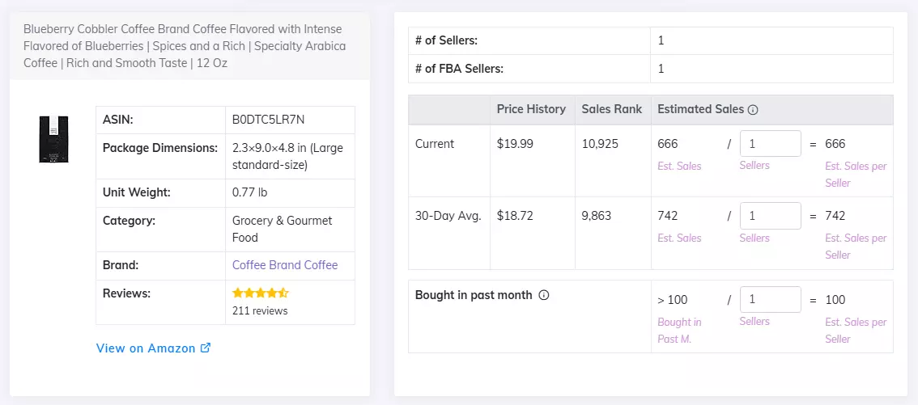Click the Unit Weight value 0.77 lb
Viewport: 918px width, 405px height.
coord(250,192)
